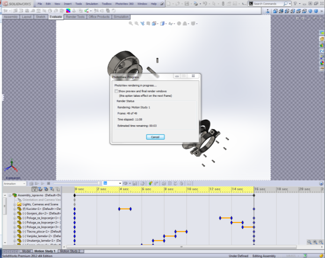Open the Motion Study 2 tab
The height and width of the screenshot is (258, 325).
pos(70,251)
